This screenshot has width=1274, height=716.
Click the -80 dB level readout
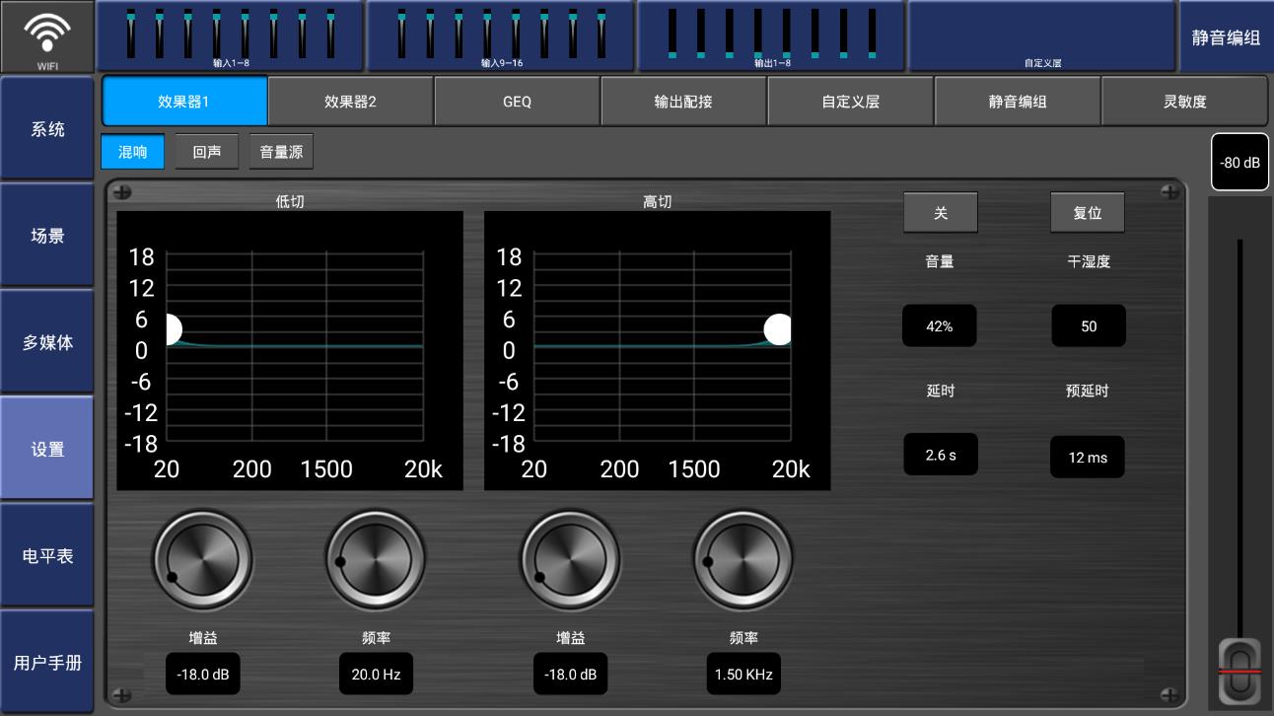tap(1239, 163)
